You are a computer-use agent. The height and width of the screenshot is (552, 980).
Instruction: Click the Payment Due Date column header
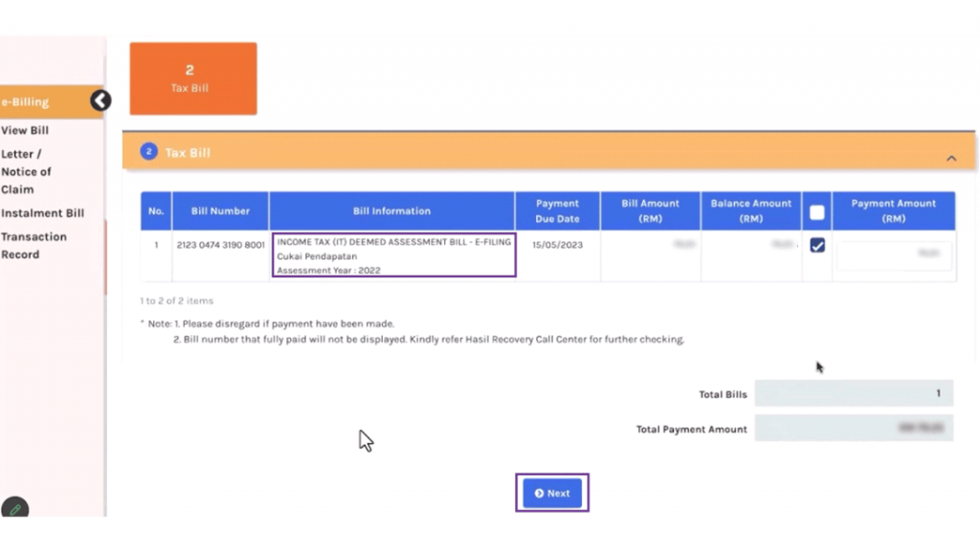pos(558,211)
